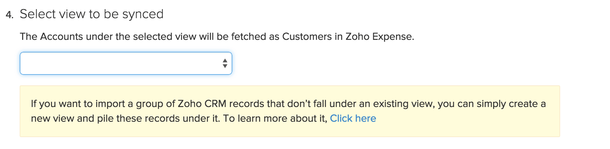610x149 pixels.
Task: Click the 'Select view to be synced' heading
Action: tap(92, 14)
